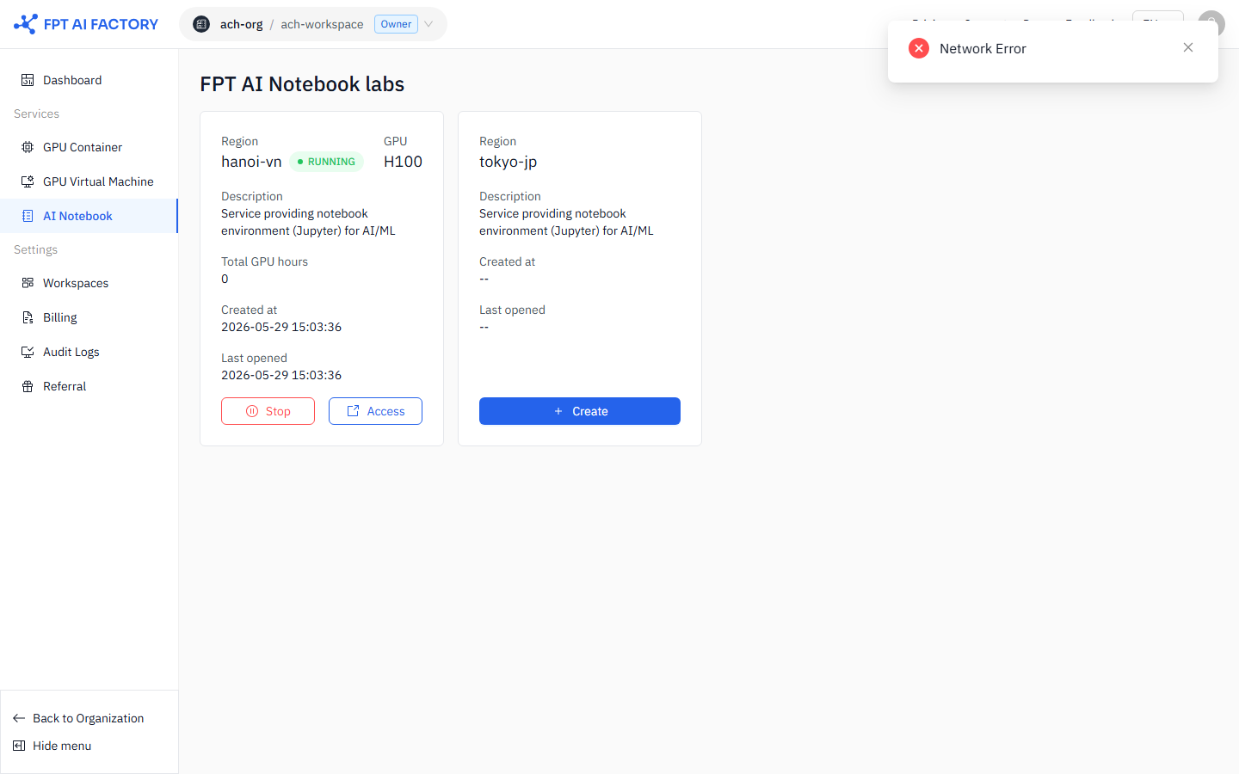Click the tokyo-jp Created at dashes
The image size is (1239, 774).
click(x=484, y=279)
